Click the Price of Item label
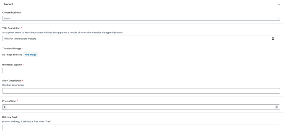 click(x=9, y=101)
